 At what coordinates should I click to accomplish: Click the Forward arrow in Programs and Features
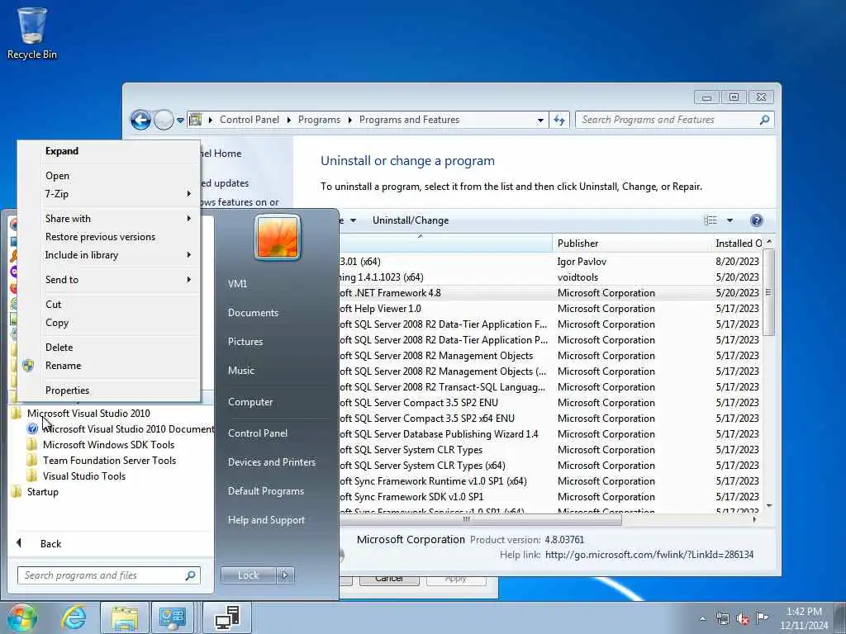point(164,120)
